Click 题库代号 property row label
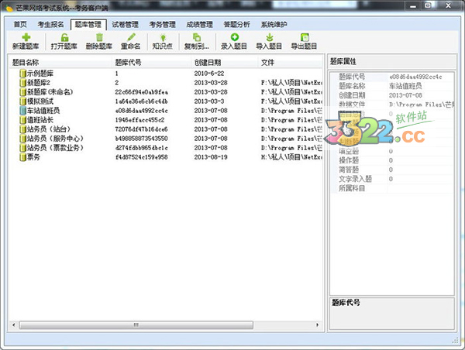The width and height of the screenshot is (465, 350). tap(352, 77)
